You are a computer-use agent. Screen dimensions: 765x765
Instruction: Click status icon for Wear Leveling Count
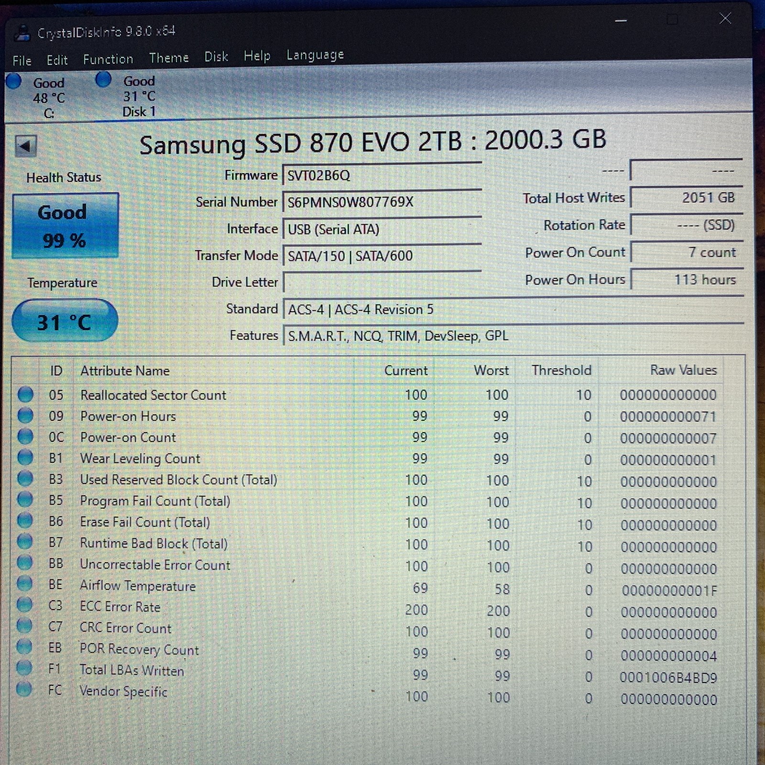(25, 457)
